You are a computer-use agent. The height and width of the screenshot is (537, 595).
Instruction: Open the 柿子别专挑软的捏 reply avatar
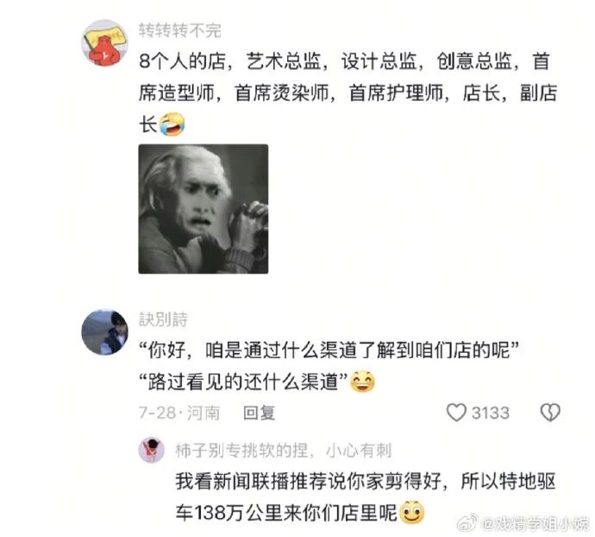point(152,450)
